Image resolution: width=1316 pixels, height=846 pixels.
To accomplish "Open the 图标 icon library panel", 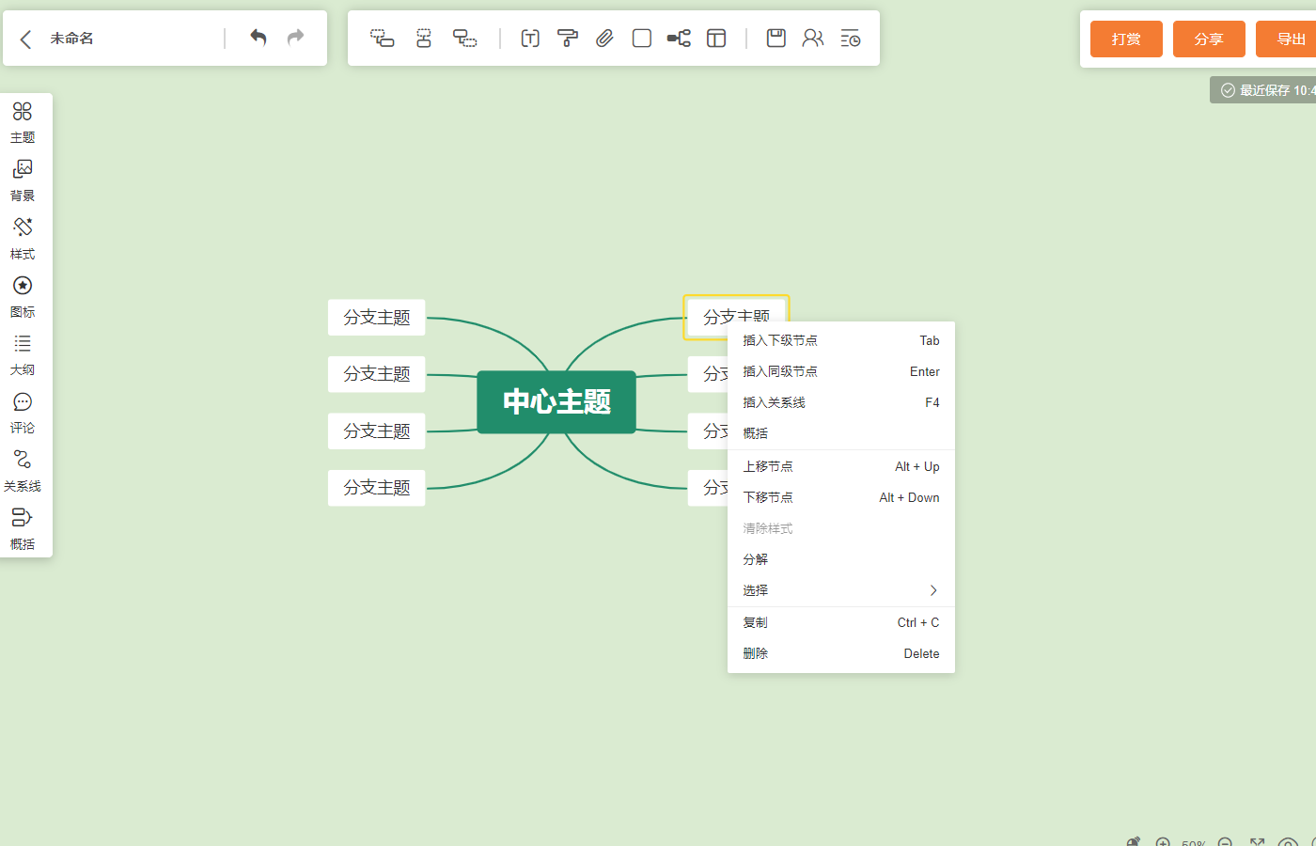I will (x=23, y=298).
